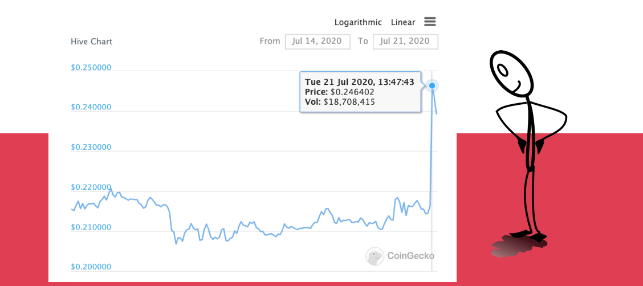Click the To date field Jul 21, 2020
The height and width of the screenshot is (286, 643).
pyautogui.click(x=405, y=42)
